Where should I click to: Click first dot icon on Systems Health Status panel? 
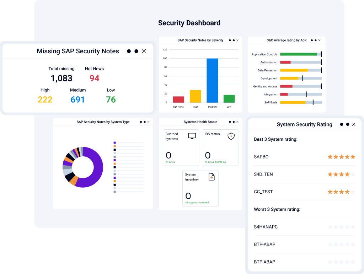[230, 122]
